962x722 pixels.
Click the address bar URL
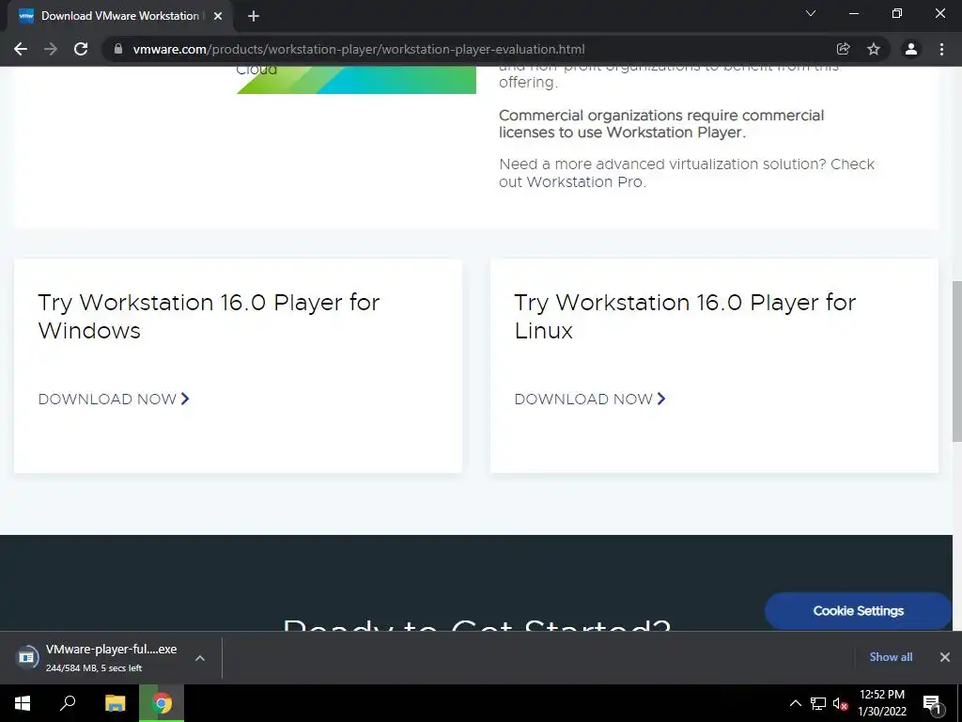click(359, 49)
